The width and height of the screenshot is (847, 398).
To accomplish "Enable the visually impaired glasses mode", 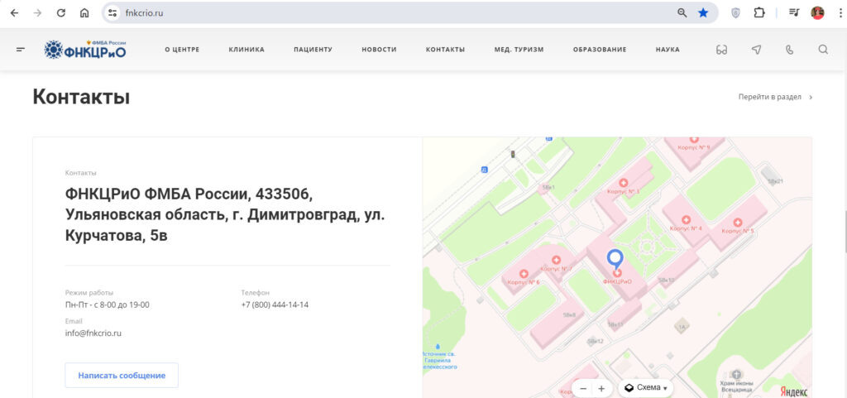I will [x=721, y=50].
